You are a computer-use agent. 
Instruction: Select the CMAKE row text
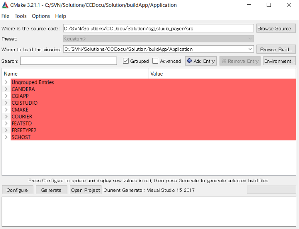[x=20, y=110]
